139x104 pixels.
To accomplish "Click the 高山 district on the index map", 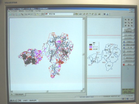I will point(109,66).
